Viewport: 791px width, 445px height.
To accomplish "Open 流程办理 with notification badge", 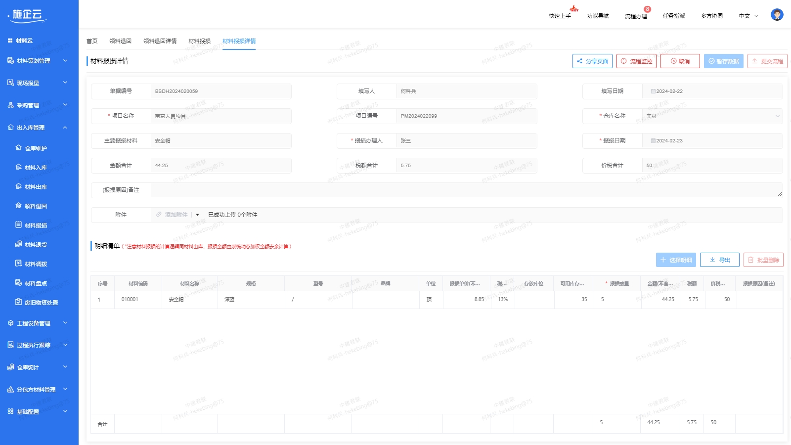I will 636,16.
